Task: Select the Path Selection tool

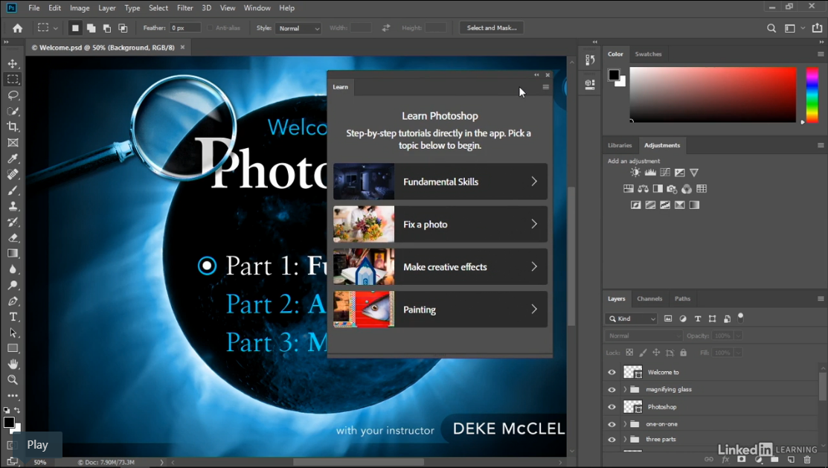Action: [13, 333]
